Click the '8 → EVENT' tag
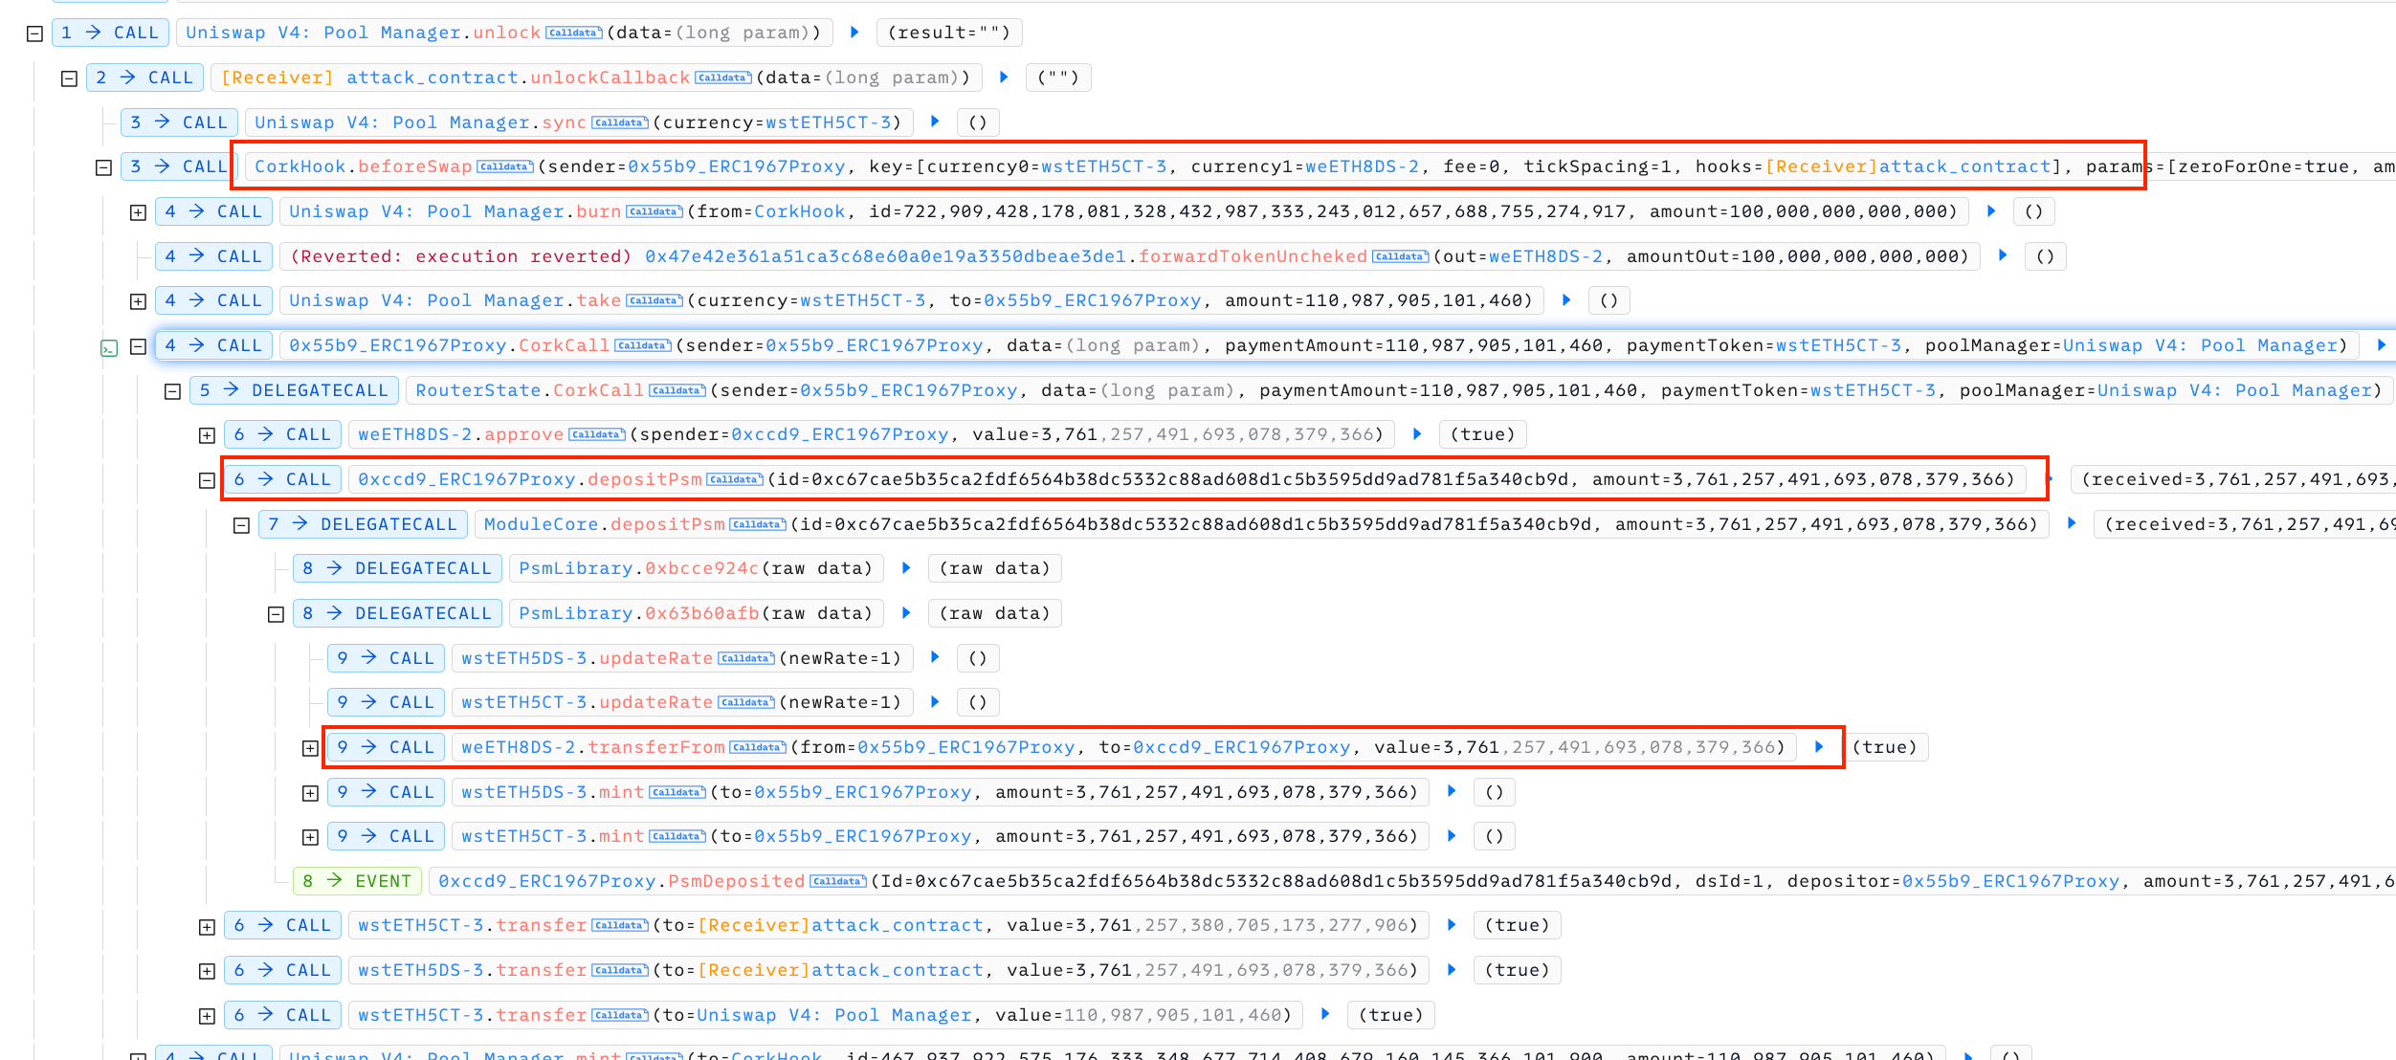Screen dimensions: 2396x1060 pos(357,881)
